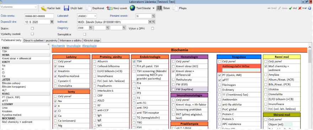The width and height of the screenshot is (313, 130).
Task: Open Informace o odběru tab
Action: tap(71, 40)
